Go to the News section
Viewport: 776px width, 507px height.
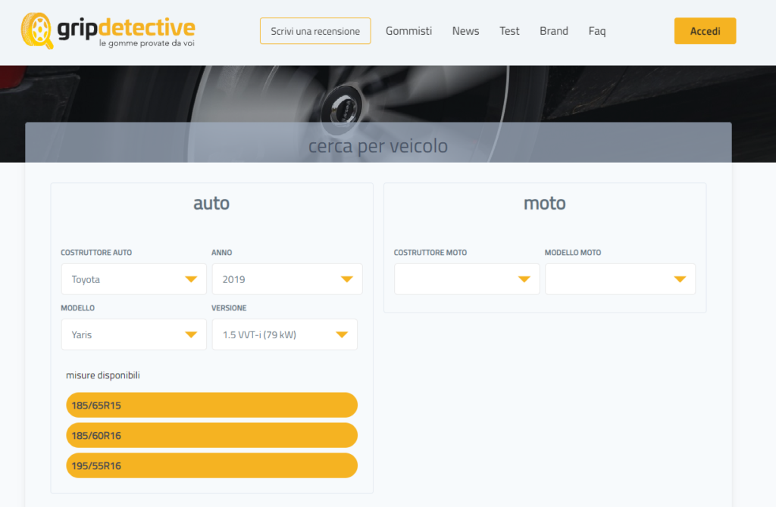coord(465,31)
